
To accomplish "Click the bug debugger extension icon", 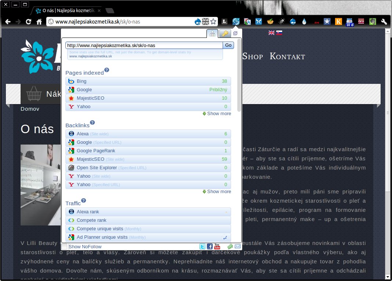I will [281, 22].
